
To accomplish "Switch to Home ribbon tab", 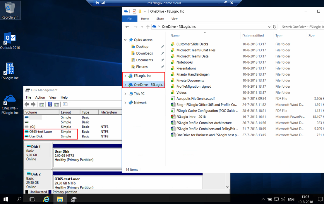I will (x=145, y=19).
